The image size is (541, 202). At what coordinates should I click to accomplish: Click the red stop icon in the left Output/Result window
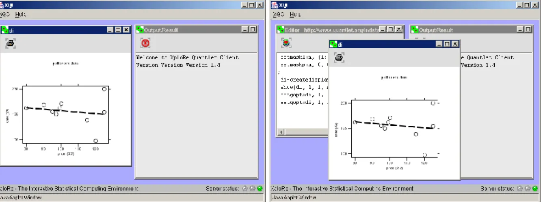145,43
